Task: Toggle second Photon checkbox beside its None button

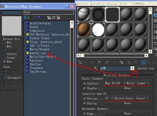Action: click(x=84, y=103)
